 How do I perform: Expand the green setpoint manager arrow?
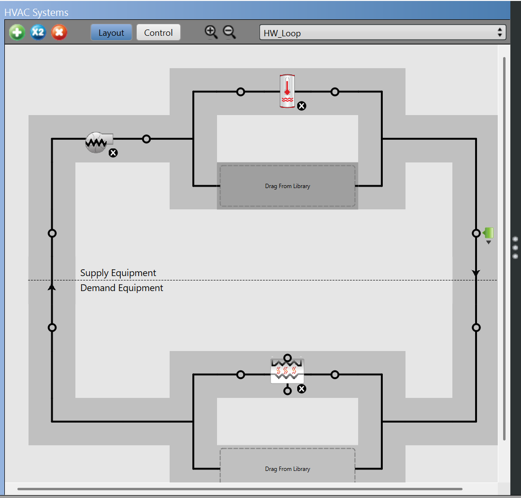(x=489, y=242)
